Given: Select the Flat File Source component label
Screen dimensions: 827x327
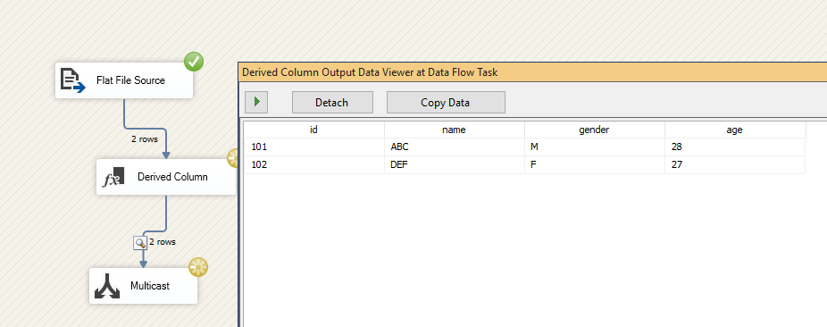Looking at the screenshot, I should 130,80.
